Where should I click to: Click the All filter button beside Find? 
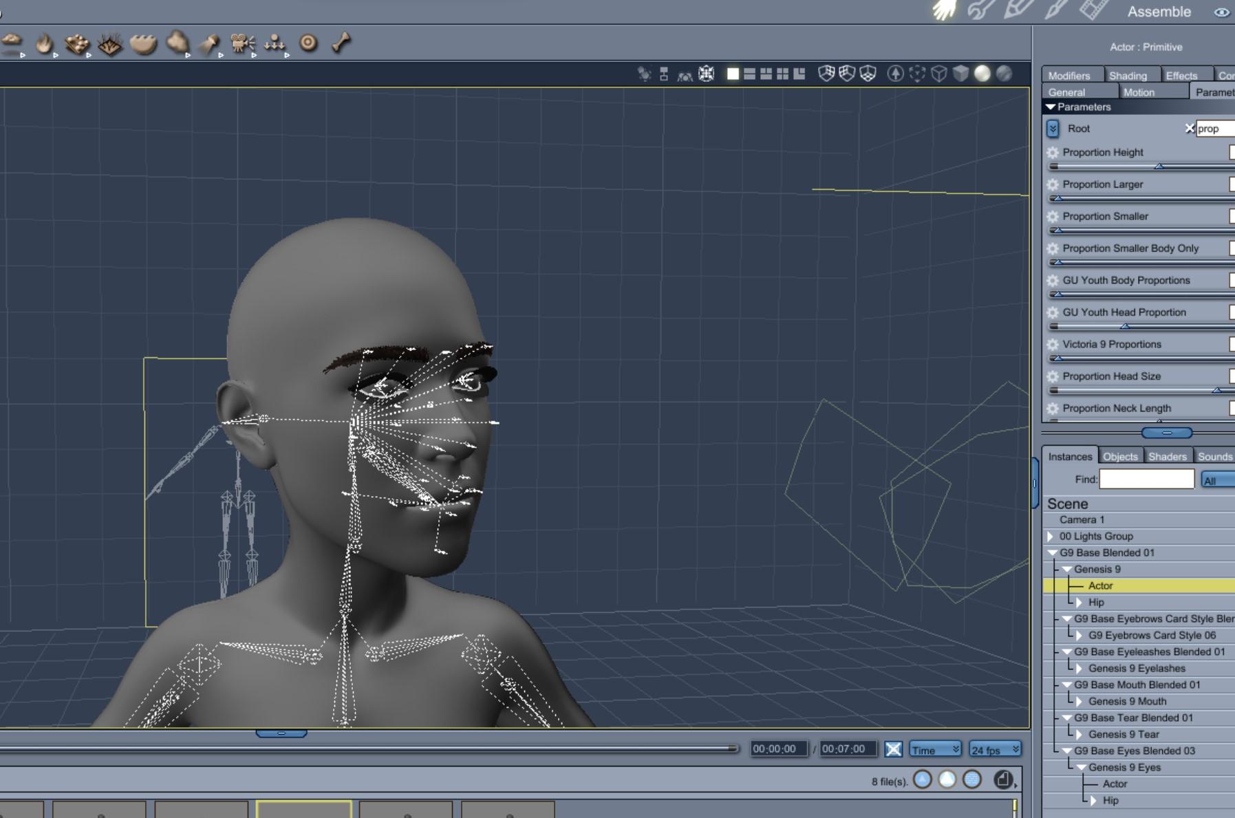click(x=1217, y=480)
